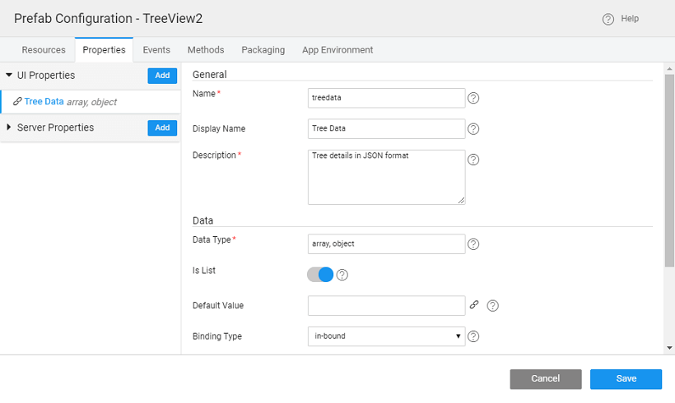Toggle the Is List switch off
675x403 pixels.
[320, 275]
